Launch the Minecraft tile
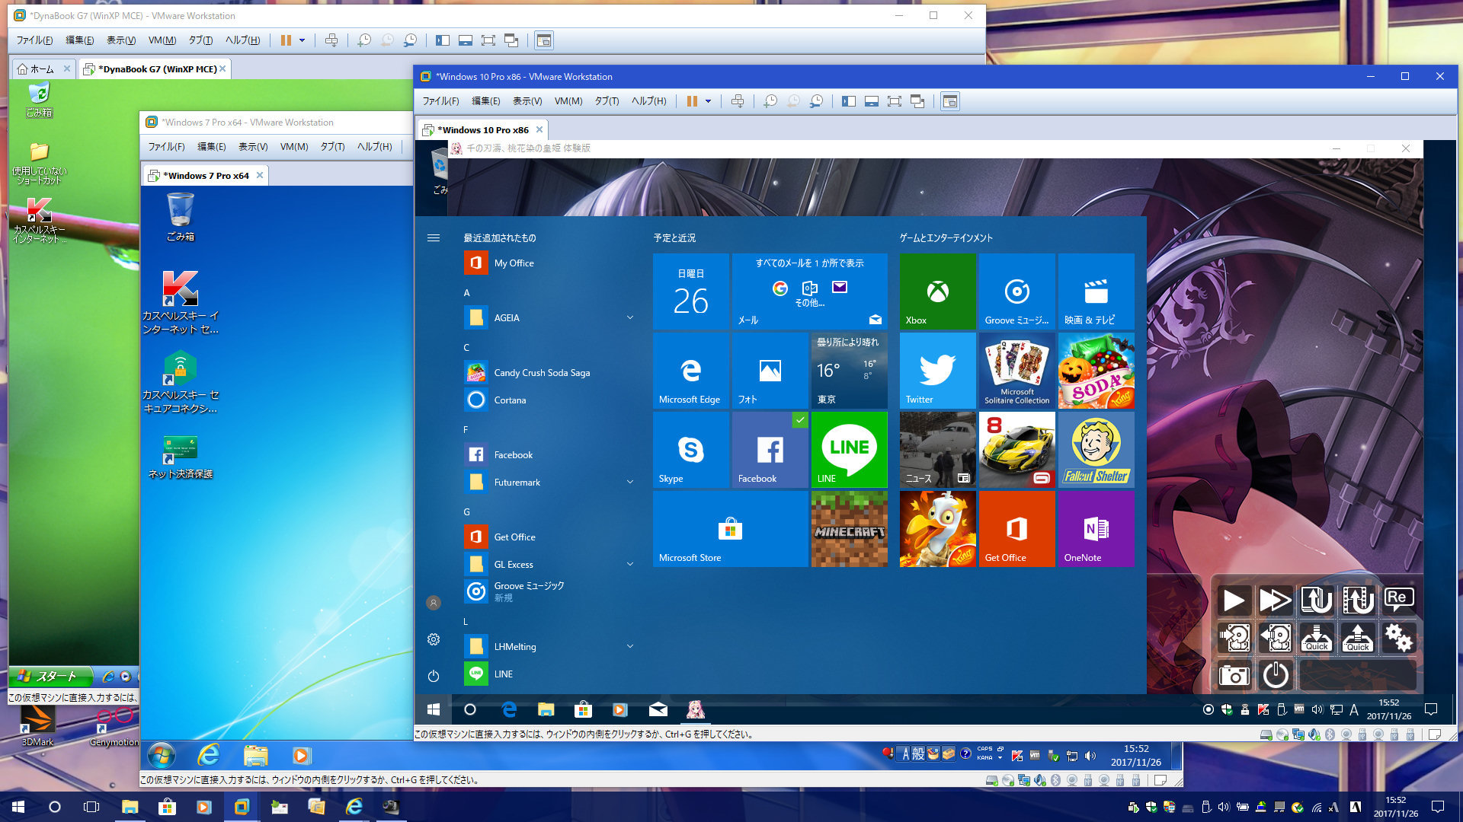 tap(849, 529)
